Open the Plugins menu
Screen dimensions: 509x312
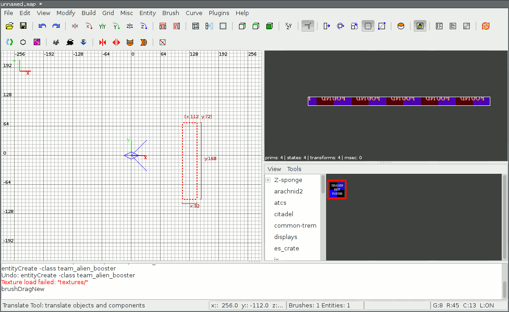click(x=219, y=13)
